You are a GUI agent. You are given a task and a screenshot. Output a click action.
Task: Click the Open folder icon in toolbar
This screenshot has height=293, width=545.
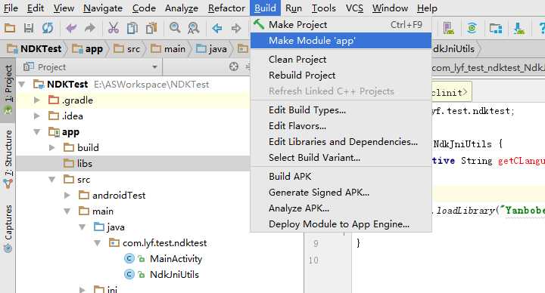click(x=10, y=28)
